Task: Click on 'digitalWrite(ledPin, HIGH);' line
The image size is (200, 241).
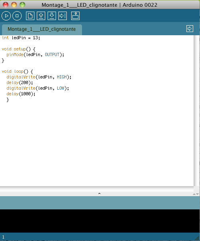Action: [39, 77]
